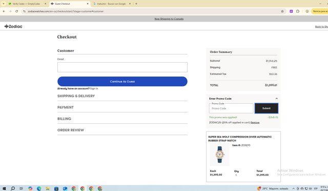Close the traductor Google tab

click(x=130, y=4)
